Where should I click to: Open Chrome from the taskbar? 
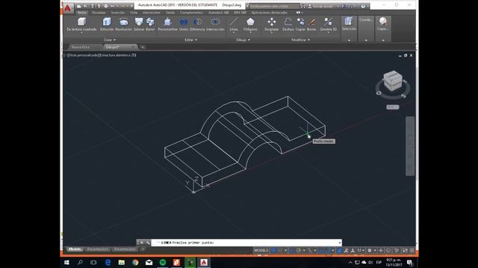pyautogui.click(x=135, y=262)
